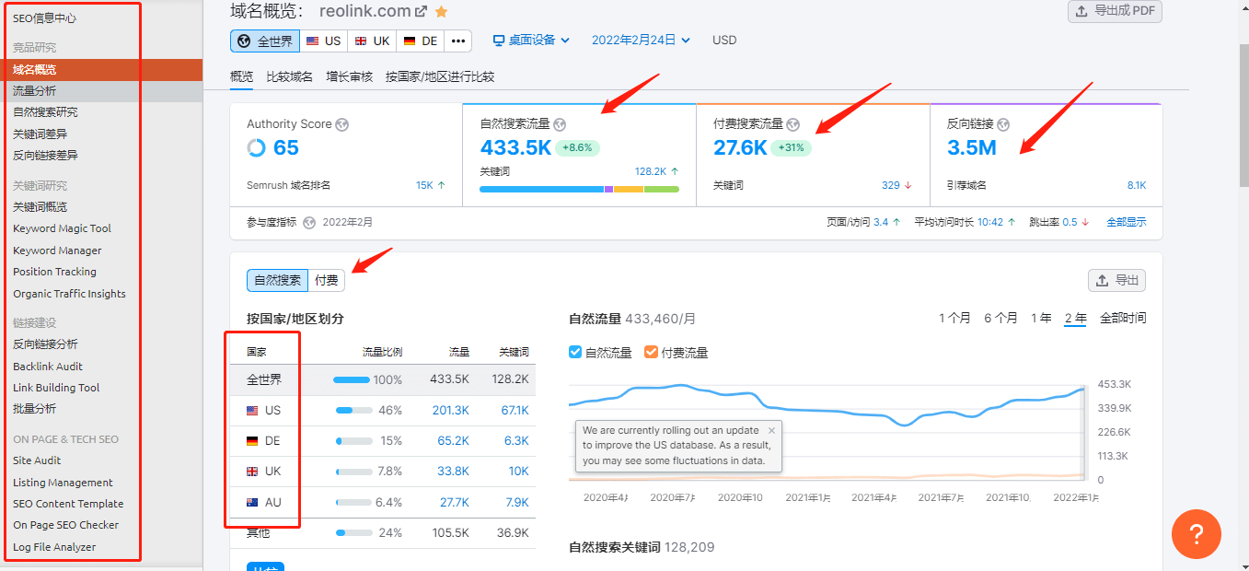Click the blue segment of the keyword bar
1249x571 pixels.
[542, 189]
